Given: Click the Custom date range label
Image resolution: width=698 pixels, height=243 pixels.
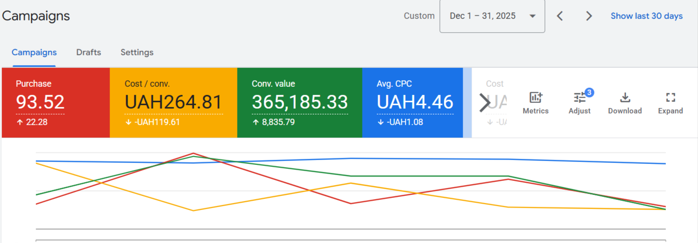Looking at the screenshot, I should [419, 16].
